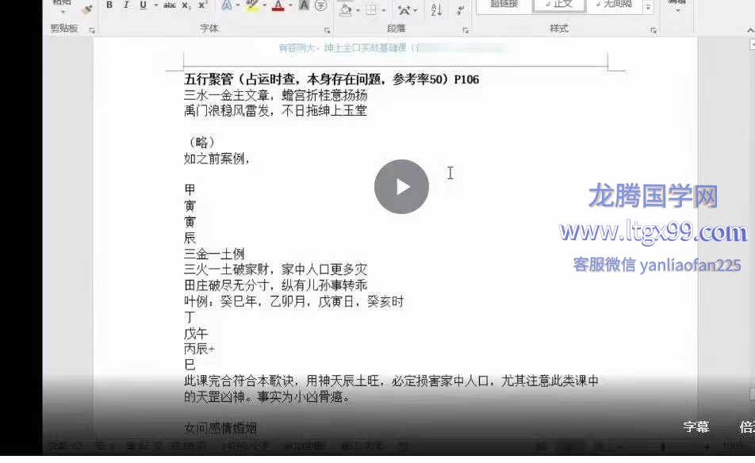Viewport: 755px width, 463px height.
Task: Open the 剪贴板 clipboard dialog launcher
Action: (x=91, y=30)
